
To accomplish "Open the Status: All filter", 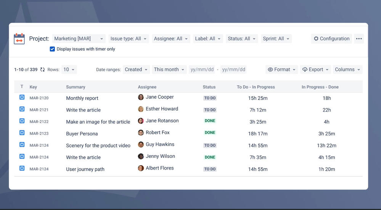I will click(242, 38).
